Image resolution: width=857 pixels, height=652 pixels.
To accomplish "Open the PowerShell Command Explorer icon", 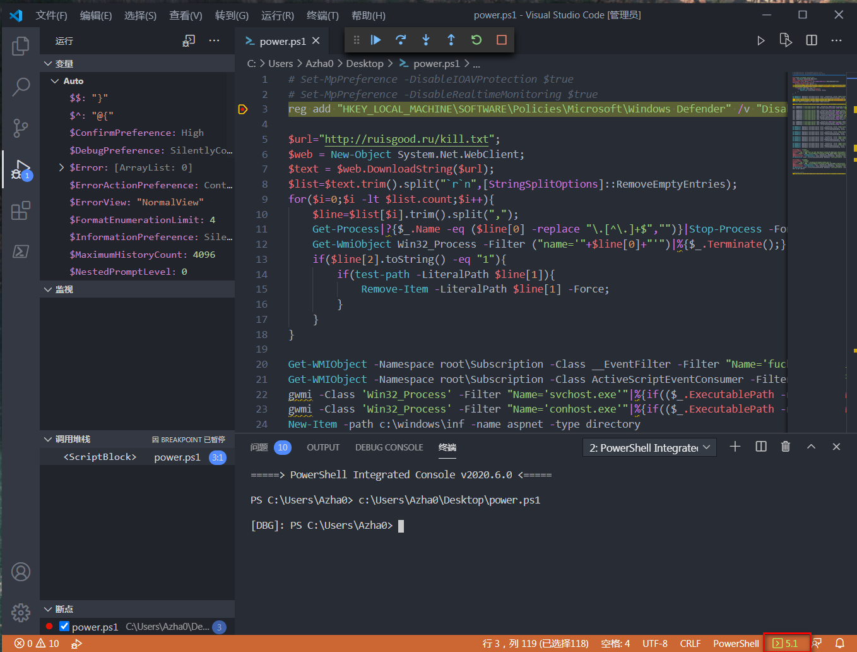I will [x=21, y=251].
